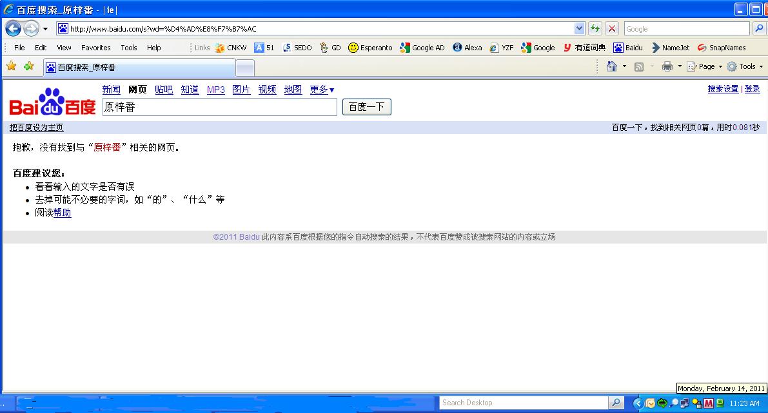This screenshot has height=413, width=768.
Task: Click the 帮助 help link
Action: (62, 213)
